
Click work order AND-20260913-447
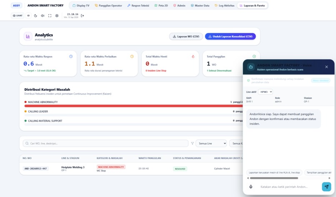35,169
